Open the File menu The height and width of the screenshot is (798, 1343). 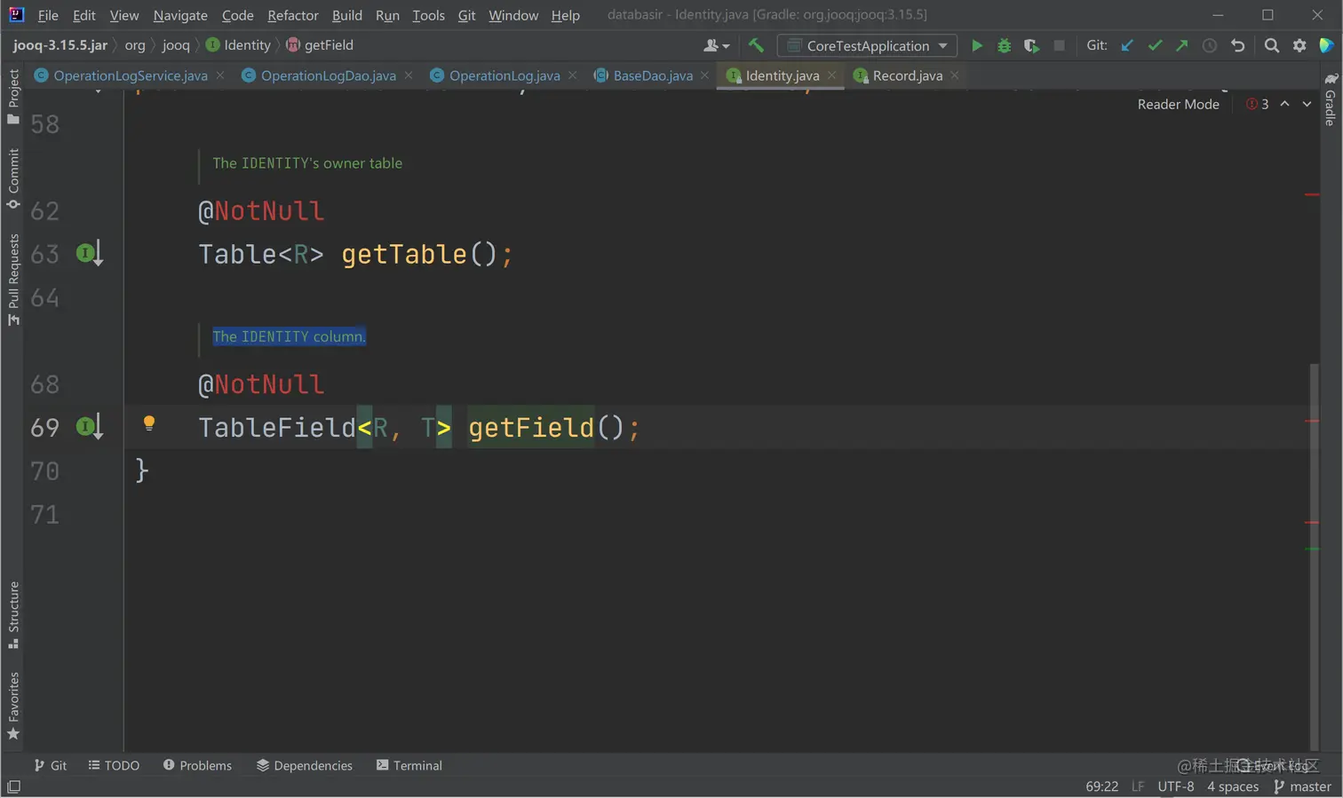pos(48,15)
